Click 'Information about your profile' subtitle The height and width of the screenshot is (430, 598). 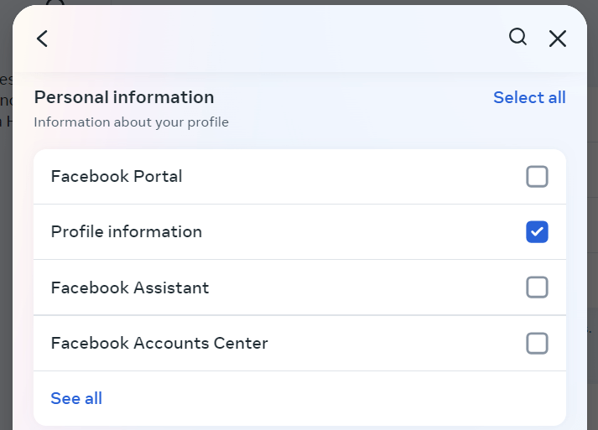(x=131, y=122)
